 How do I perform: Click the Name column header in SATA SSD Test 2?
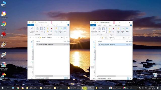100,41
